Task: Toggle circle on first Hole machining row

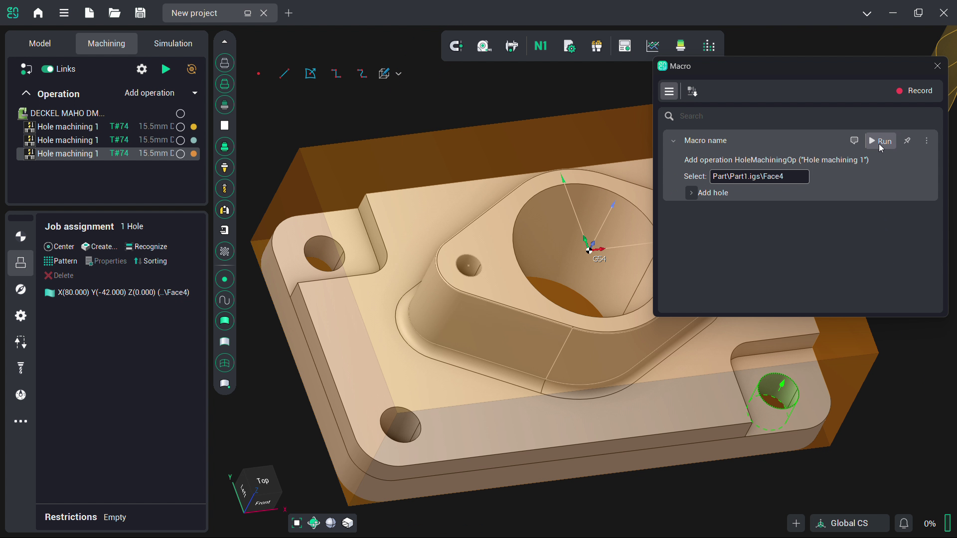Action: tap(180, 127)
